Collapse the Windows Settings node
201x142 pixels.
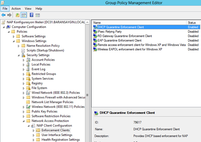[14, 41]
